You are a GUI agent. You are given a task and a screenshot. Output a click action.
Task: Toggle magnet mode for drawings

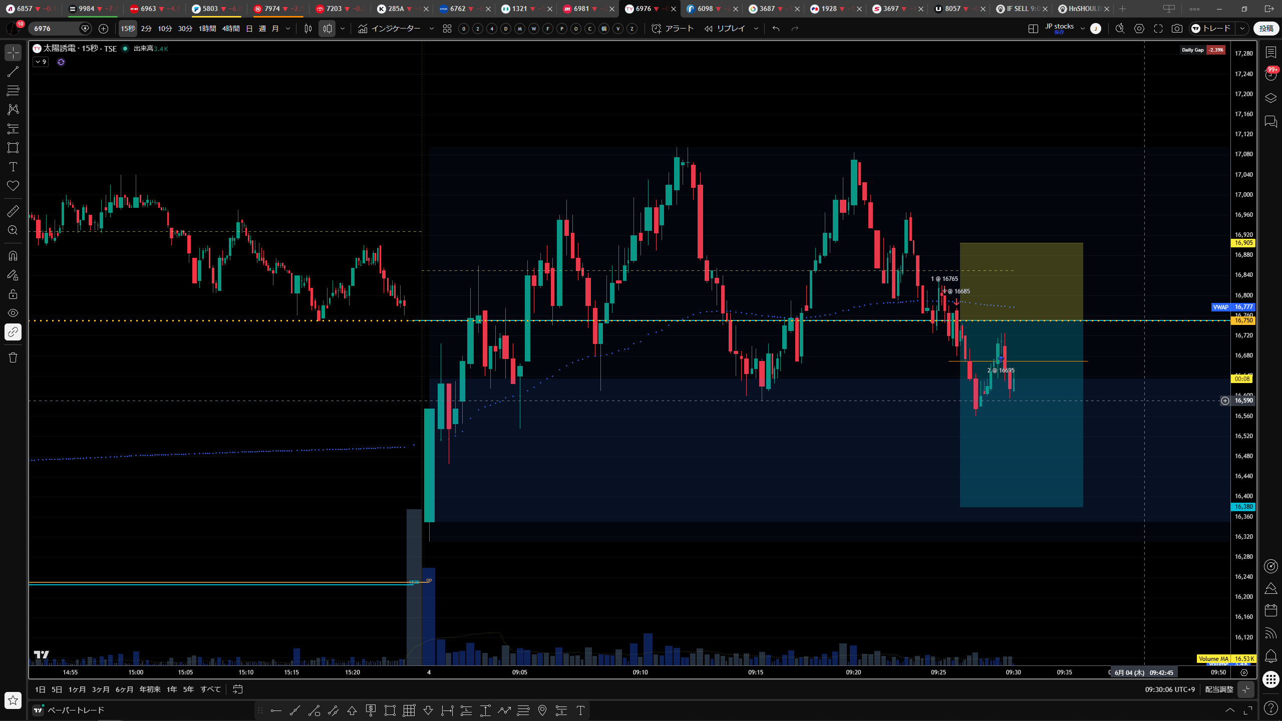coord(13,256)
